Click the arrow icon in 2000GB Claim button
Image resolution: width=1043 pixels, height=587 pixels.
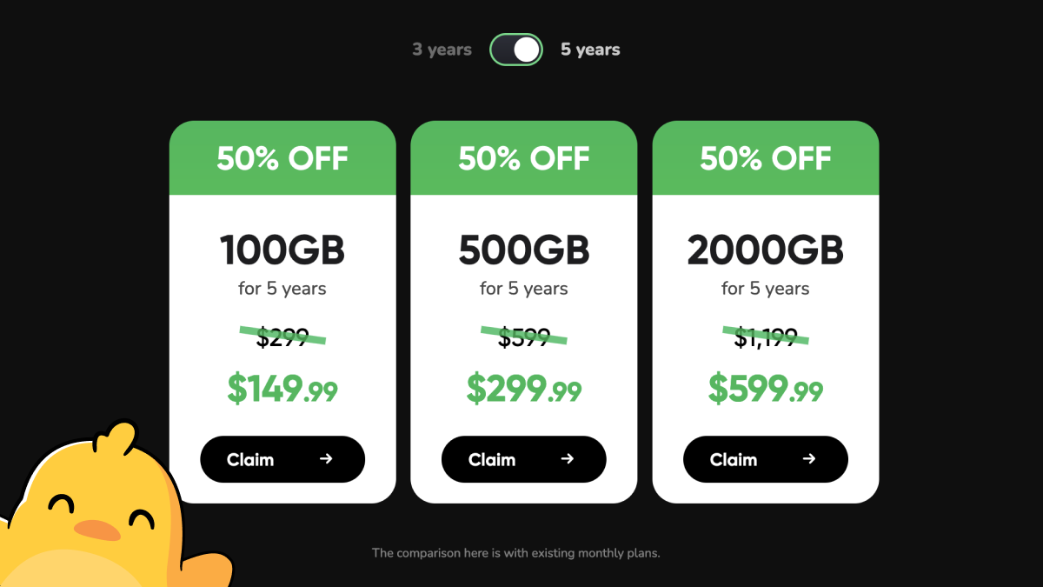click(x=809, y=459)
